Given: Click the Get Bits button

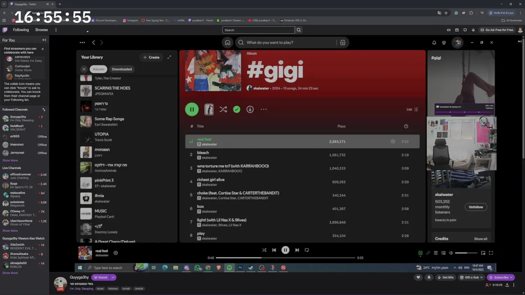Looking at the screenshot, I should point(446,277).
